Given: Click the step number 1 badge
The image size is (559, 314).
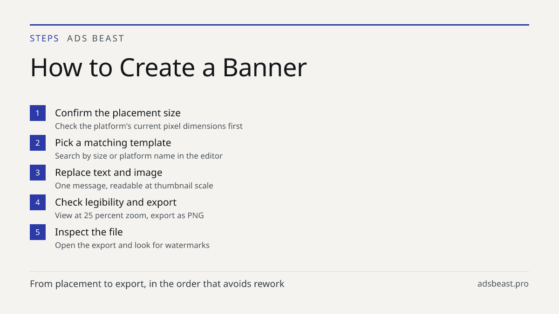Looking at the screenshot, I should click(38, 113).
